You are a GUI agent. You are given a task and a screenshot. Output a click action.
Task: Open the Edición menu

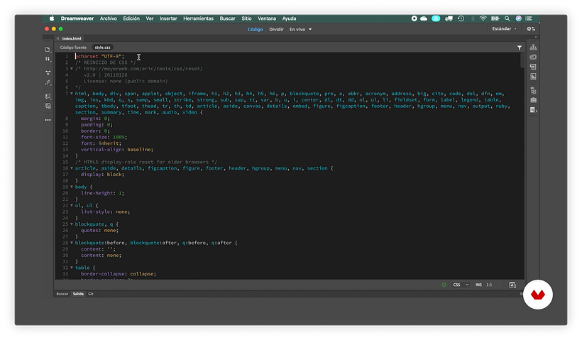(x=131, y=18)
